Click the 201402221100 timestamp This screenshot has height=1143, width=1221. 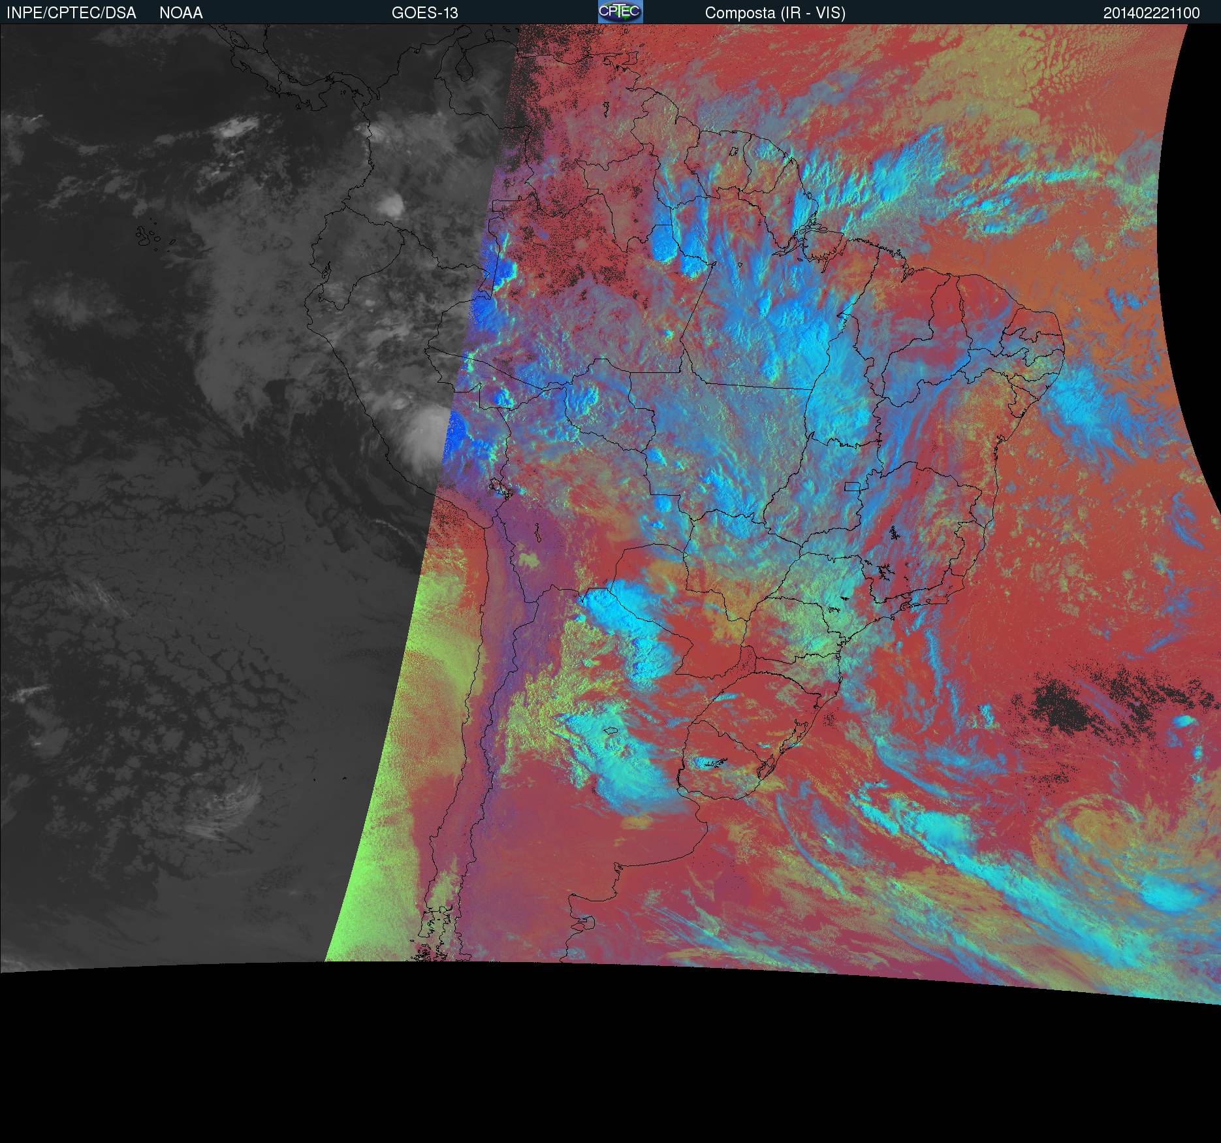[x=1152, y=13]
